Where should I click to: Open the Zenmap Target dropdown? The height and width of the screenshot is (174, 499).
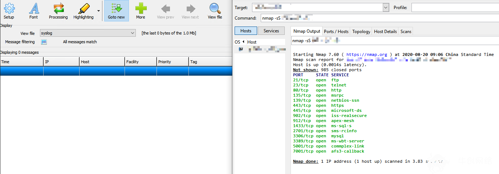tap(386, 7)
